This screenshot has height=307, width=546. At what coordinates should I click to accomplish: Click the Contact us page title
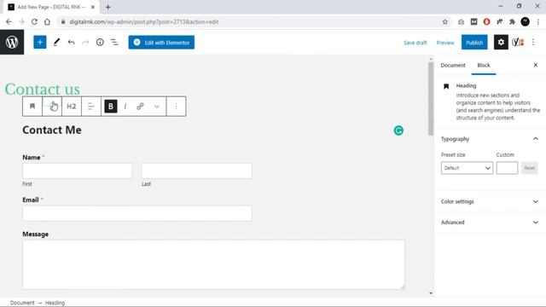point(43,89)
